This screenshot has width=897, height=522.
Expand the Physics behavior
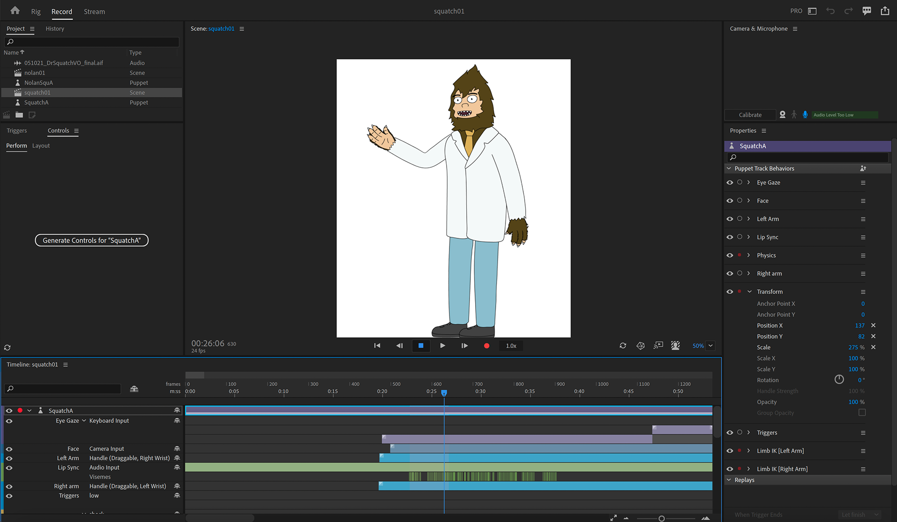pos(748,255)
